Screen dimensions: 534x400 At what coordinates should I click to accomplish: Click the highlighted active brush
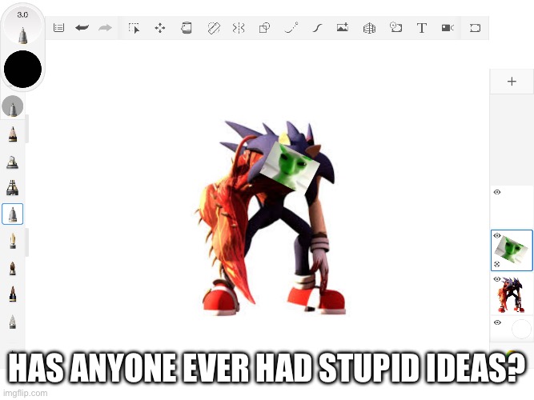coord(13,214)
